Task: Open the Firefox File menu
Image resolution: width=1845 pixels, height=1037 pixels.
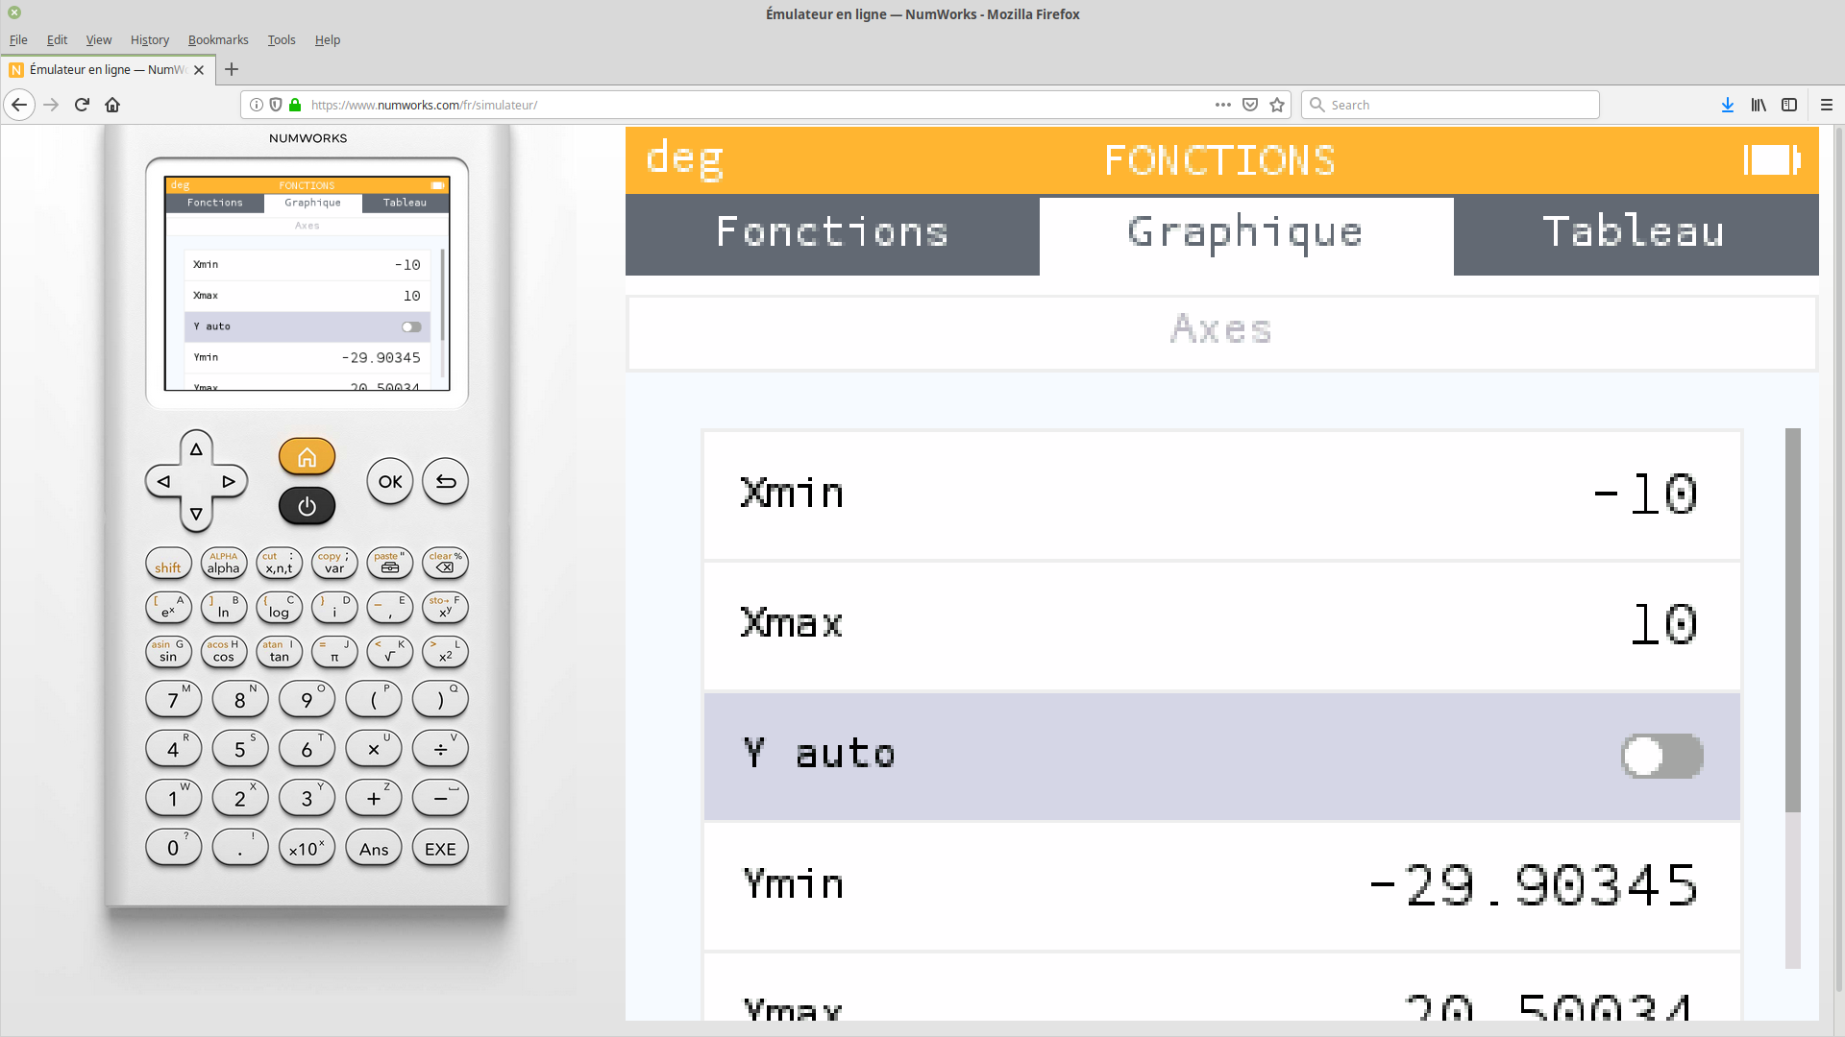Action: click(x=18, y=39)
